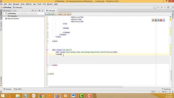Click the Debug toolbar icon
174x98 pixels.
pyautogui.click(x=162, y=7)
